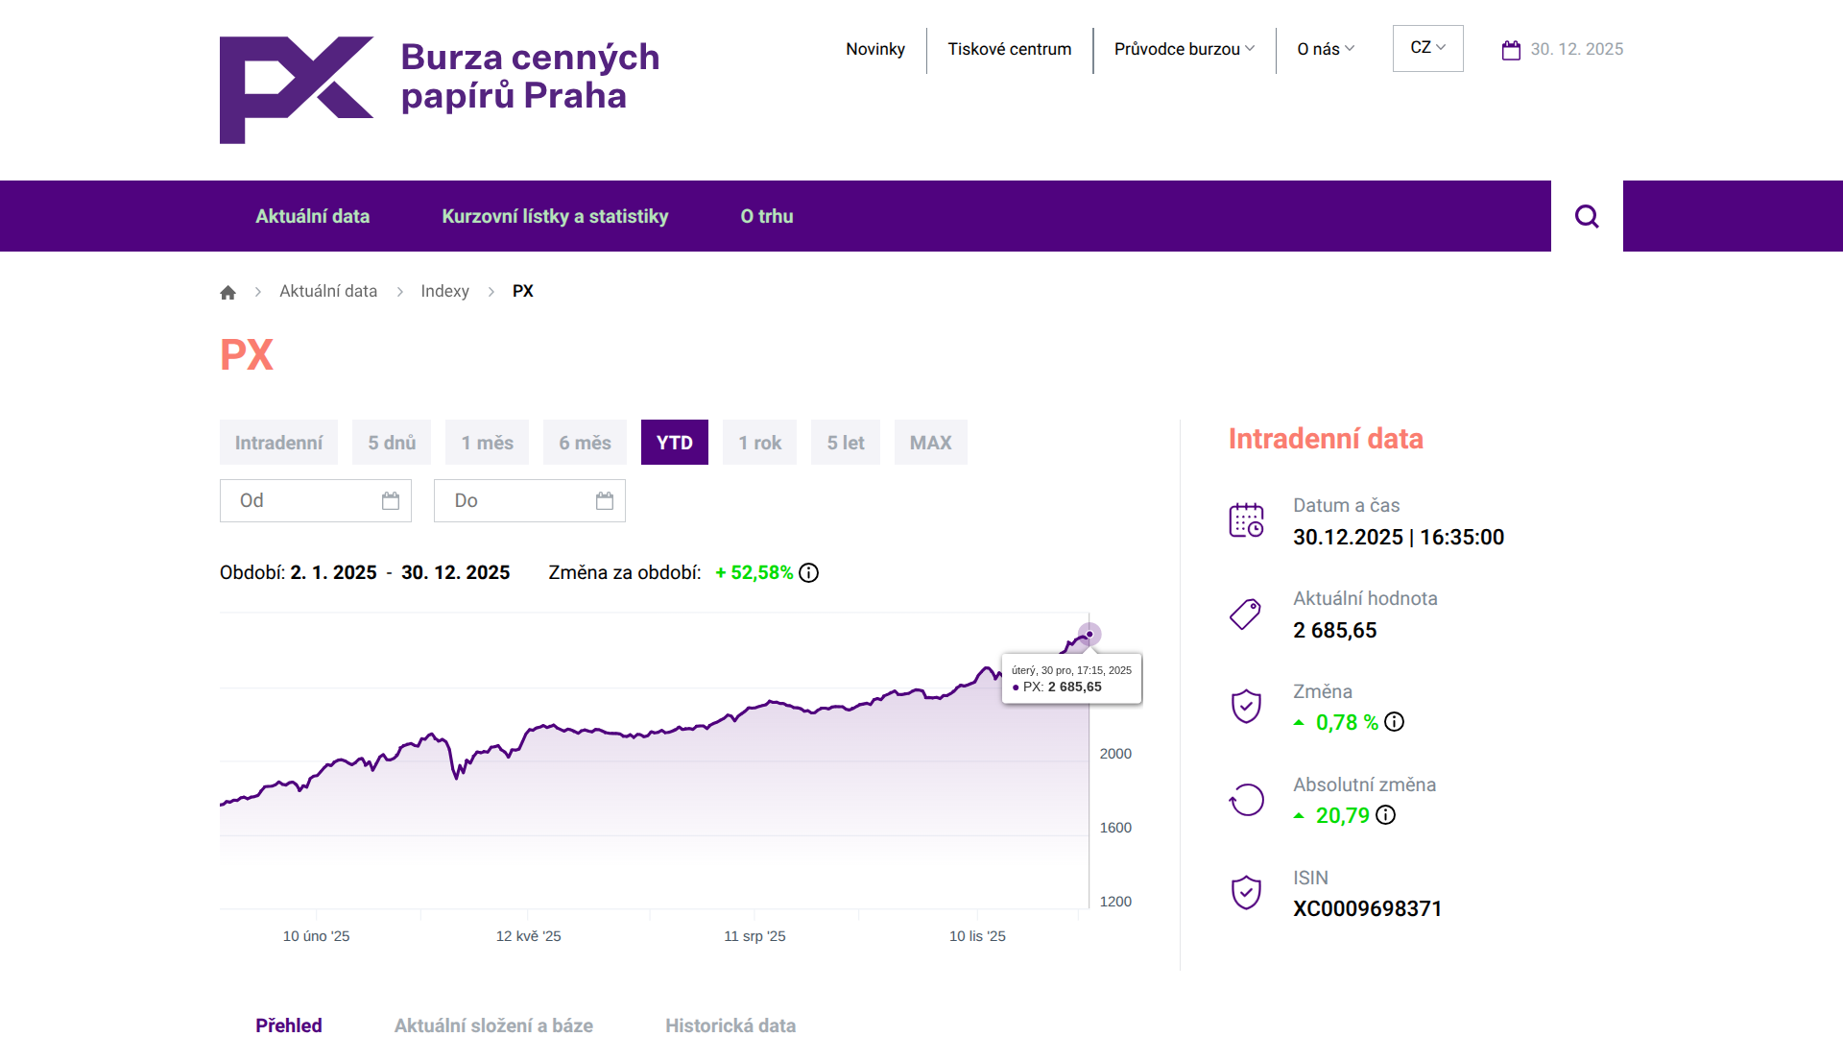
Task: Click info icon next to Změna za období
Action: pyautogui.click(x=809, y=573)
